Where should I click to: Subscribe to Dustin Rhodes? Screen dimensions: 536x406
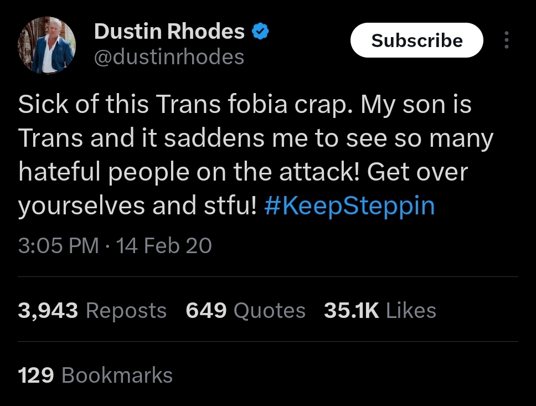(x=417, y=40)
